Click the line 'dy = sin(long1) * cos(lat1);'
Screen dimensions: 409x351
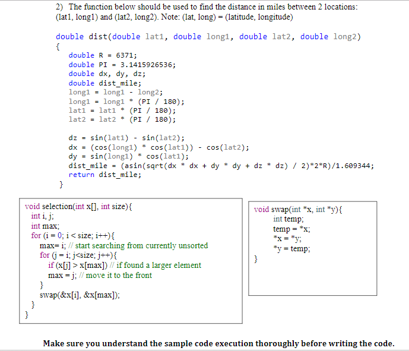coord(129,156)
